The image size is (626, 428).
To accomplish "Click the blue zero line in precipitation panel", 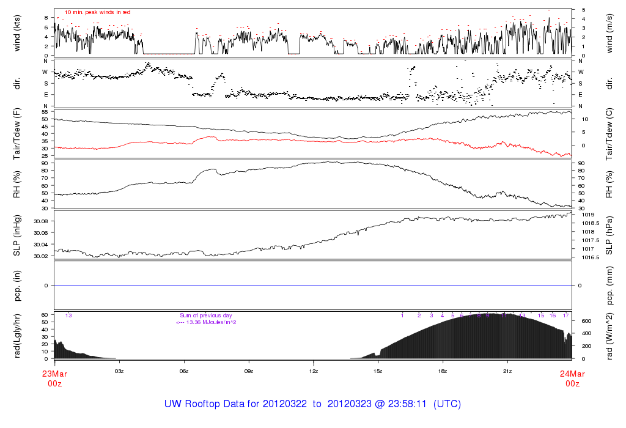I will pyautogui.click(x=313, y=286).
